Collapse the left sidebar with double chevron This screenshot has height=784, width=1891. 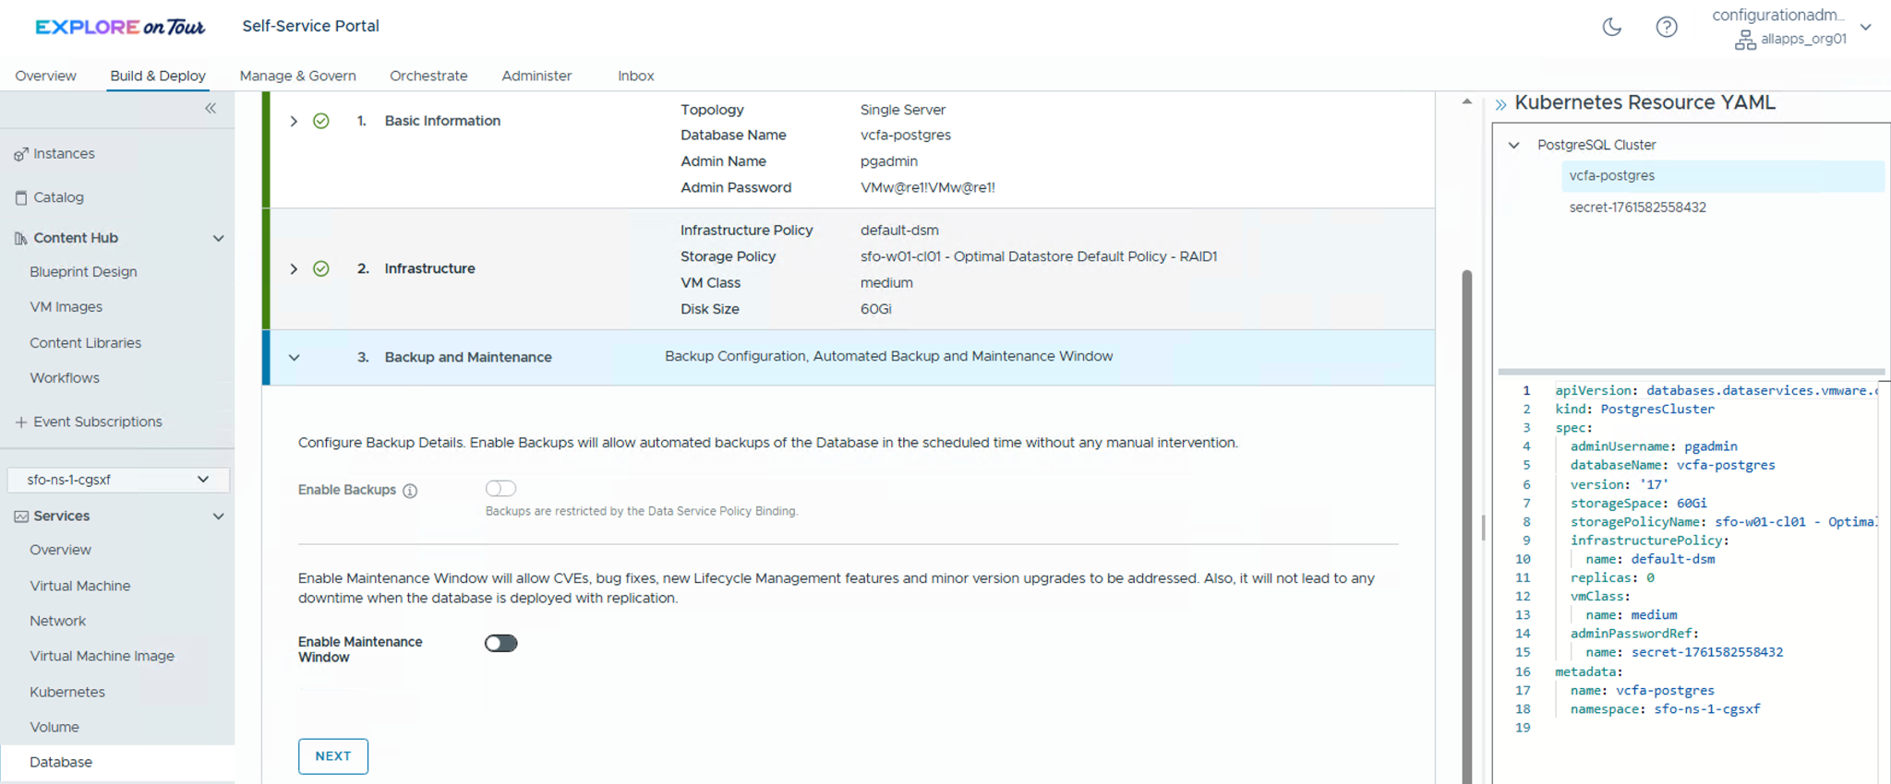211,109
